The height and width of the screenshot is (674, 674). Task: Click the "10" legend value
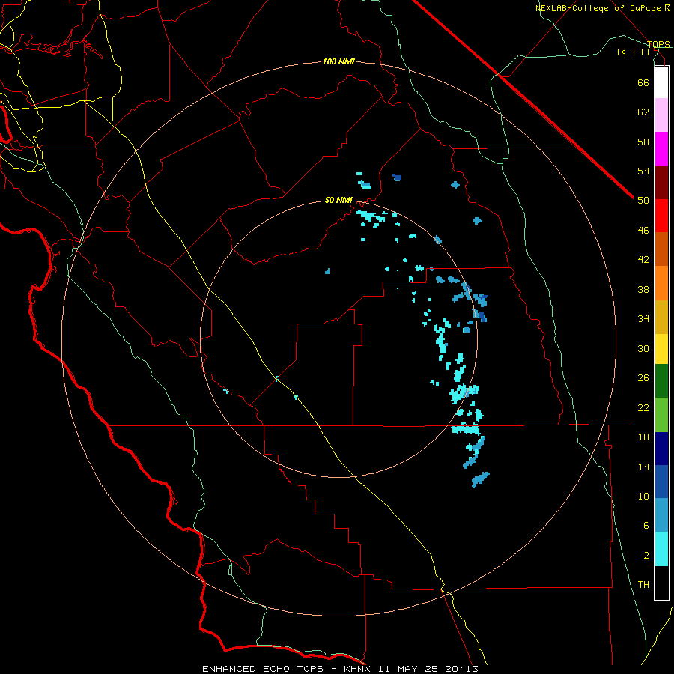(643, 496)
